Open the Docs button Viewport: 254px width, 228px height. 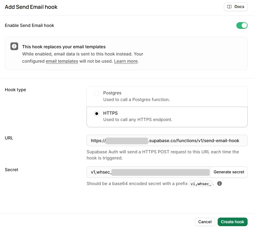(x=236, y=7)
